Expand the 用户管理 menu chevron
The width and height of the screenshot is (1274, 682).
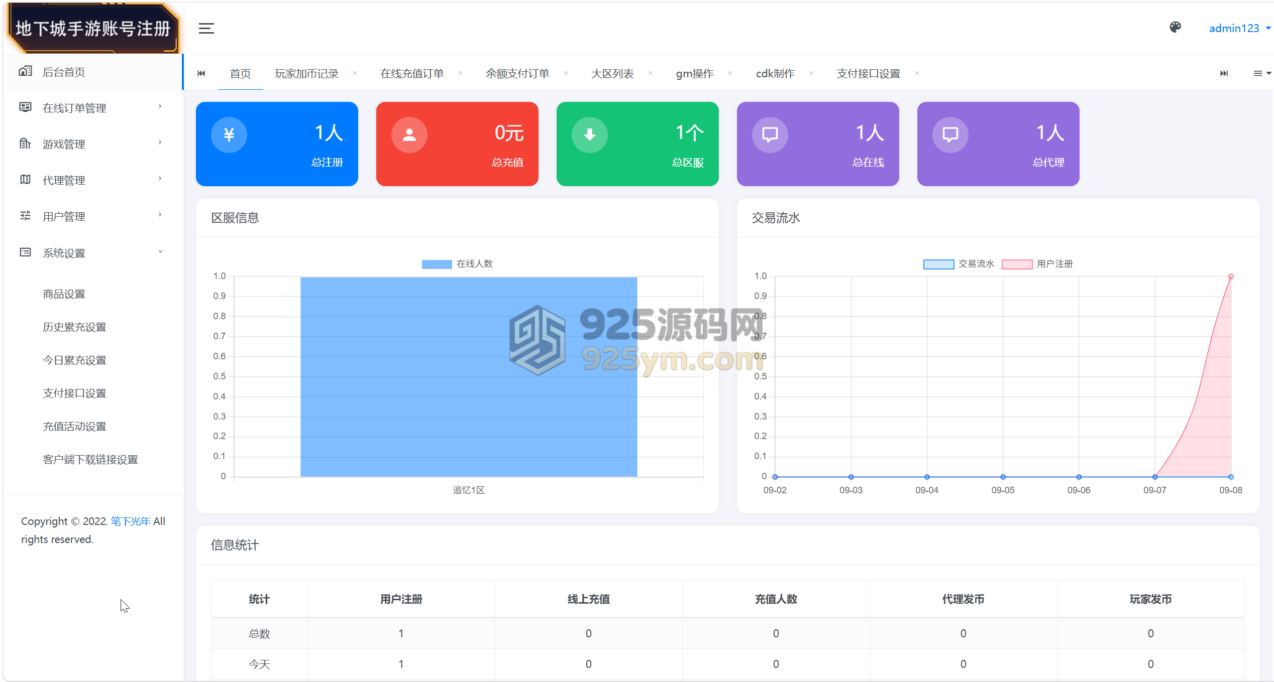click(x=160, y=215)
